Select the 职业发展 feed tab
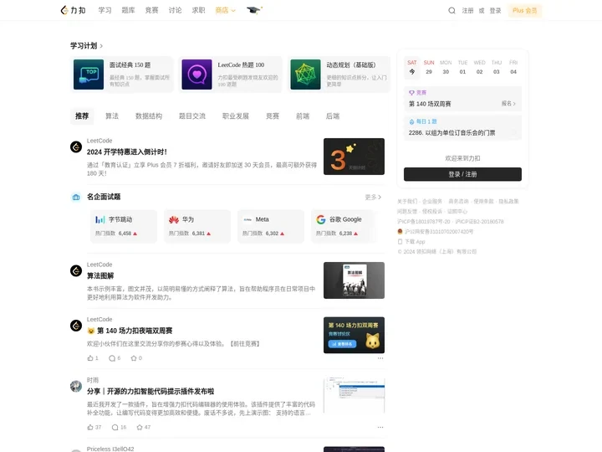 click(x=236, y=116)
